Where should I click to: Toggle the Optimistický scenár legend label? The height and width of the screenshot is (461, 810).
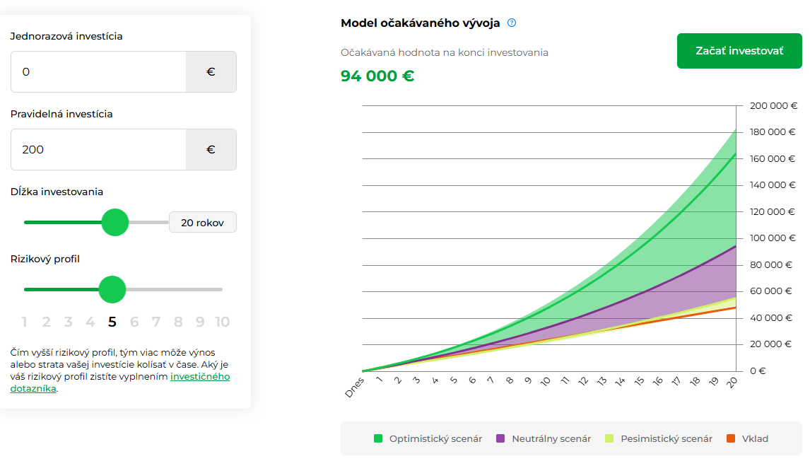click(435, 438)
